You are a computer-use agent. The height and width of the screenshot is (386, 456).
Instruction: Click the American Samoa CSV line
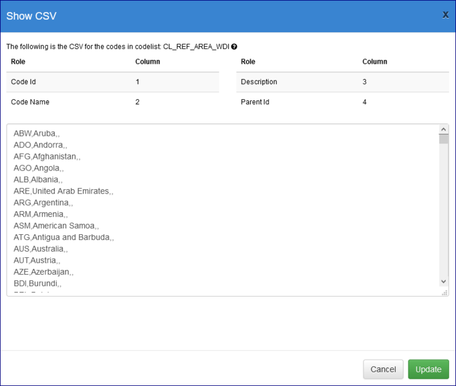coord(55,226)
